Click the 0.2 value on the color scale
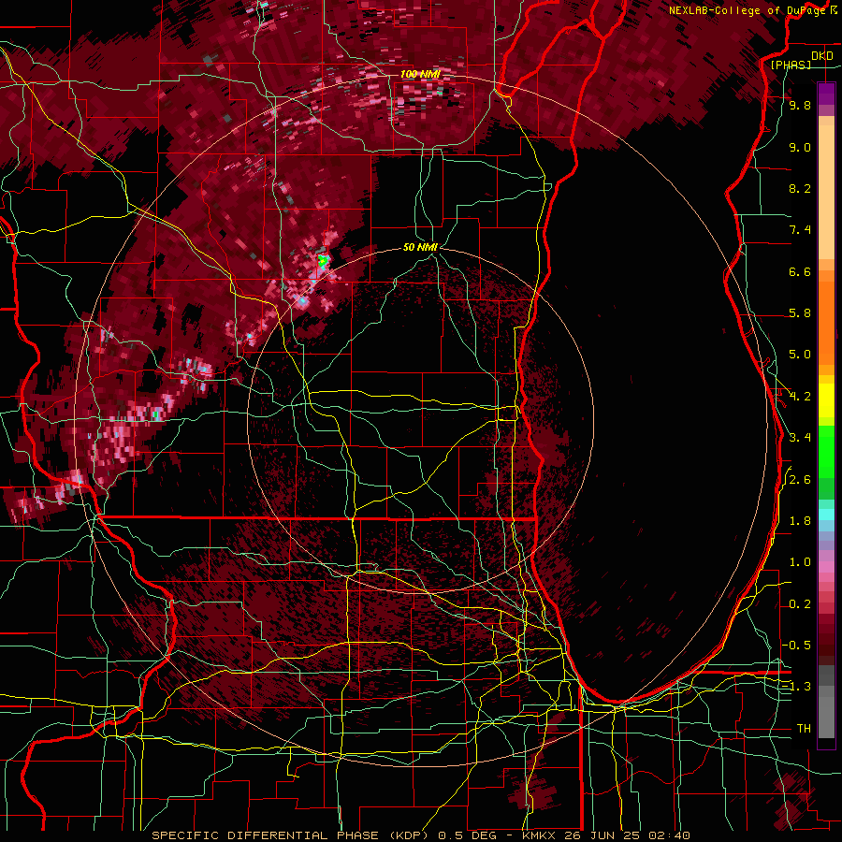The image size is (842, 842). 800,604
